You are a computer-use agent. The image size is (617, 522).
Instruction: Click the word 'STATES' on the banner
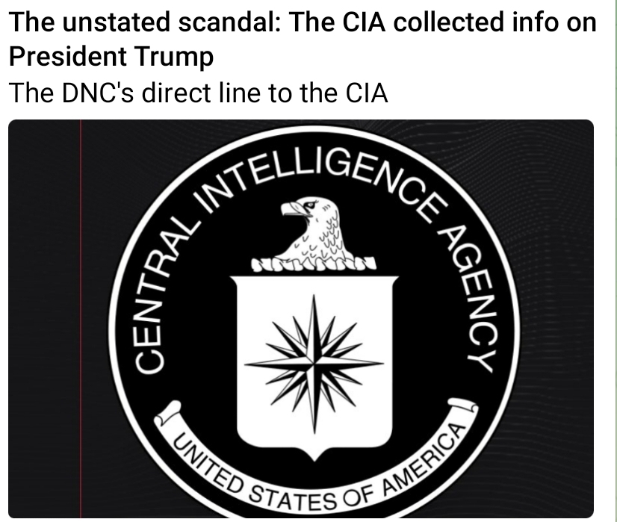[294, 499]
